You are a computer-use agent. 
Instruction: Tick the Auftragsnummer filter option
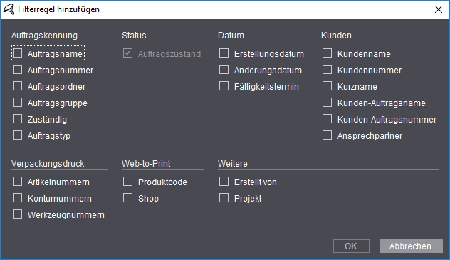[18, 69]
